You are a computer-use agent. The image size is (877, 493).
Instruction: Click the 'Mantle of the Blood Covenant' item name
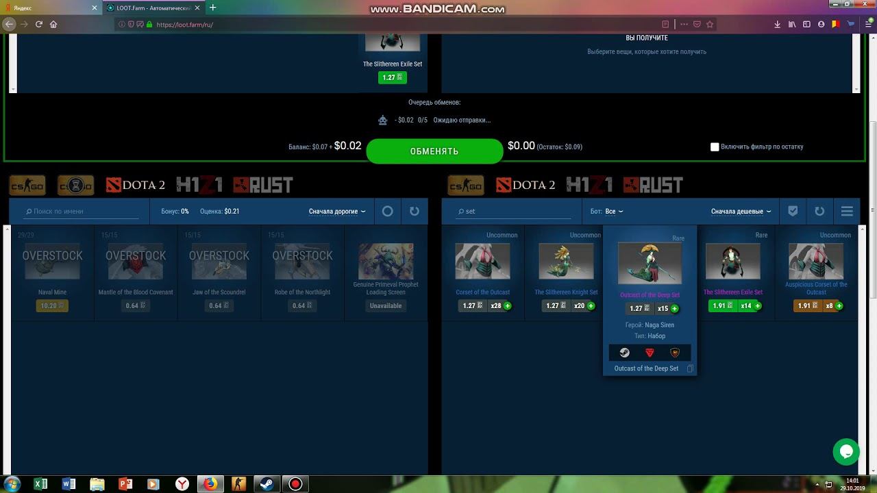coord(136,292)
